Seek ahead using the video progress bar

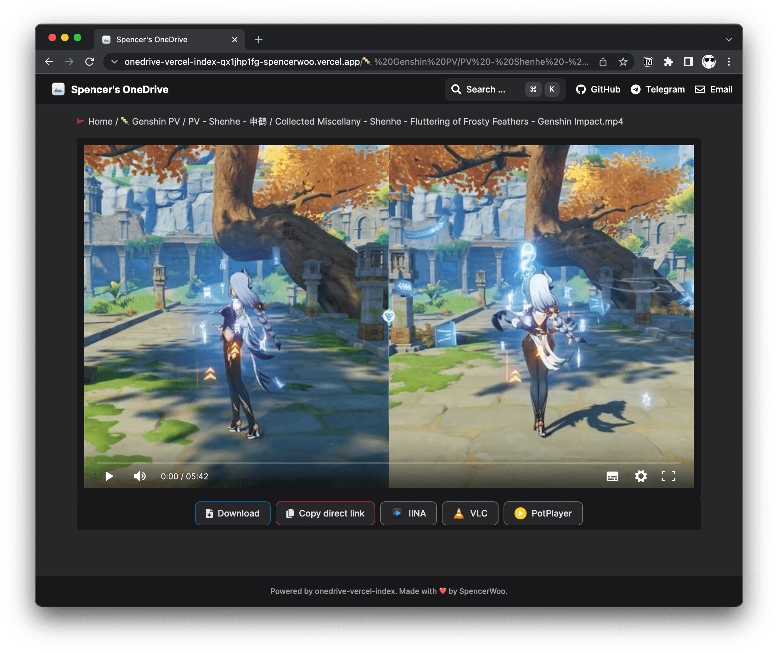(389, 463)
